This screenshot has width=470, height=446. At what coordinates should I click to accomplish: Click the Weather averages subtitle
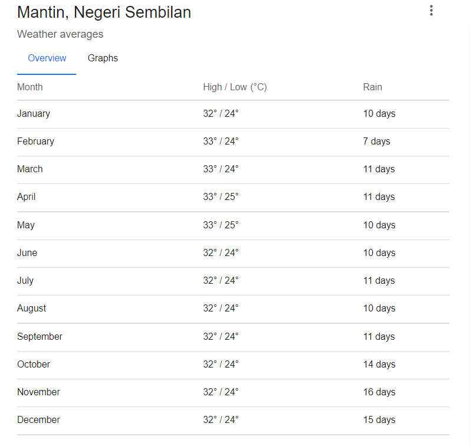coord(60,34)
